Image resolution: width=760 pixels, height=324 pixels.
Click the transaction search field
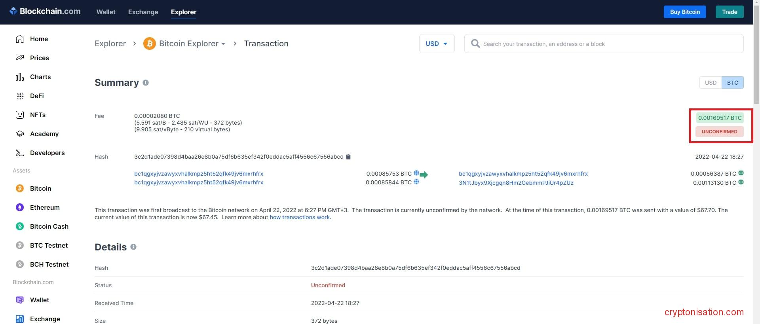click(610, 44)
